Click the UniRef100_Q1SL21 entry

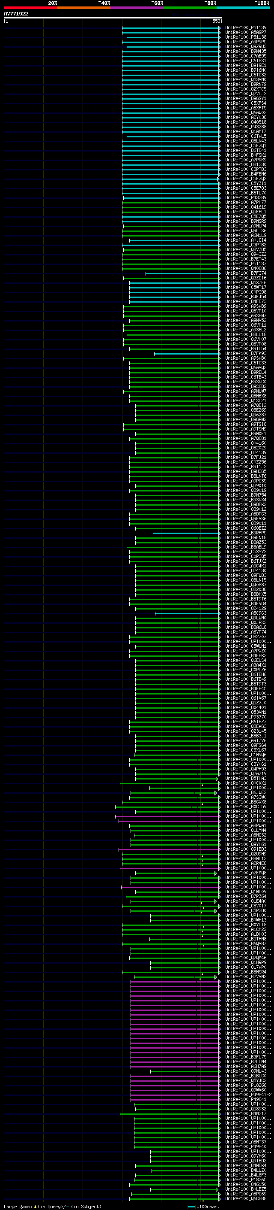click(246, 400)
